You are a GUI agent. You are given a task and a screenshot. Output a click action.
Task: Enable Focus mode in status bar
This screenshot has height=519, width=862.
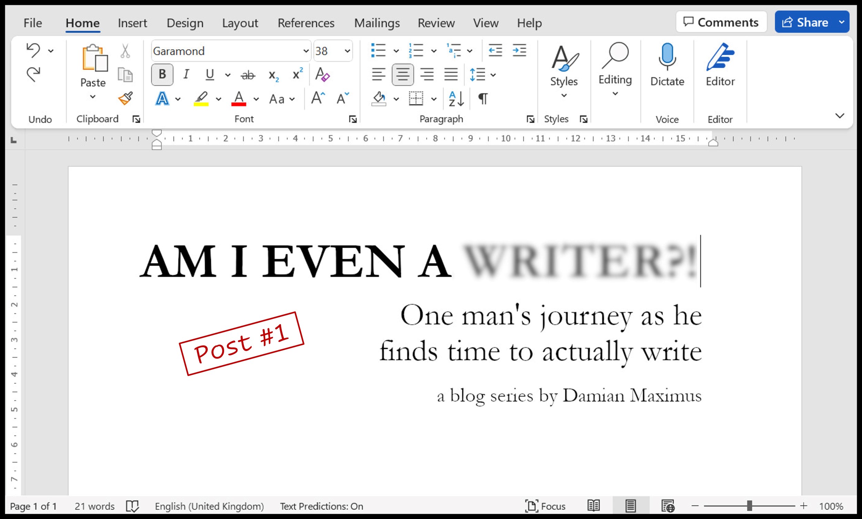545,506
